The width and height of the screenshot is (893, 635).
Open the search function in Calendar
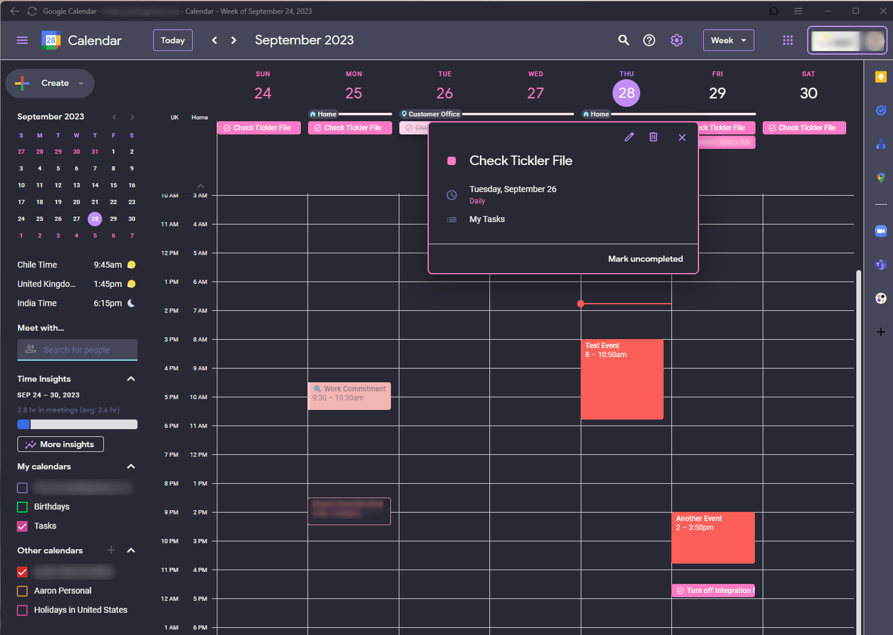pyautogui.click(x=623, y=40)
